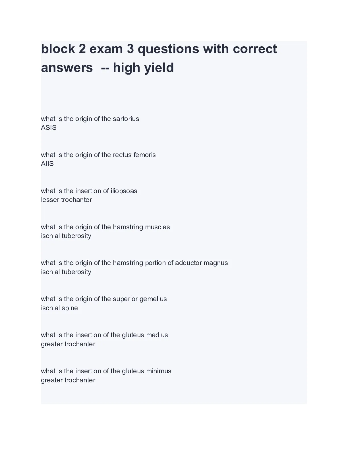Screen dimensions: 348x450
Task: Select the gluteus medius insertion question
Action: pyautogui.click(x=104, y=335)
